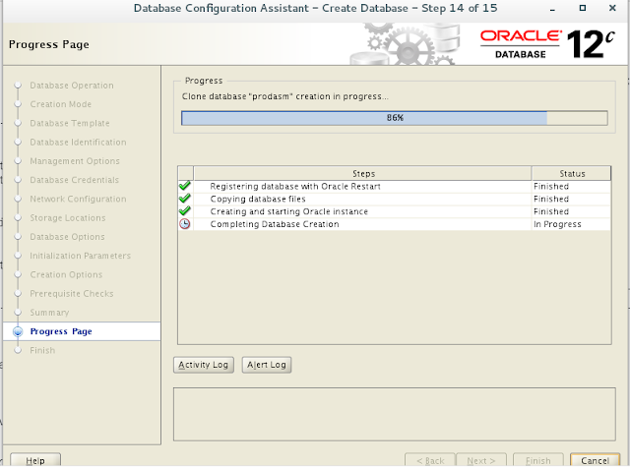This screenshot has width=630, height=467.
Task: Select Database Template step in sidebar
Action: [x=70, y=123]
